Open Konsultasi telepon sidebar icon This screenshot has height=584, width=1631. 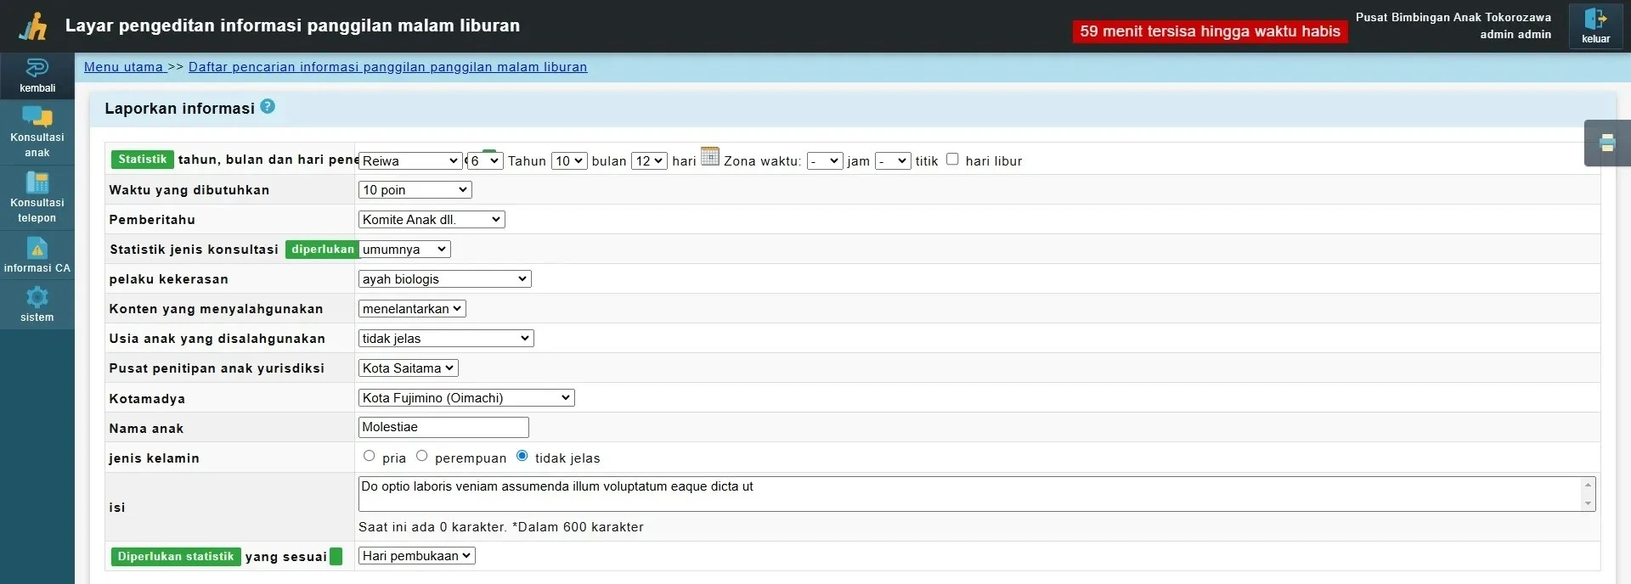point(37,182)
